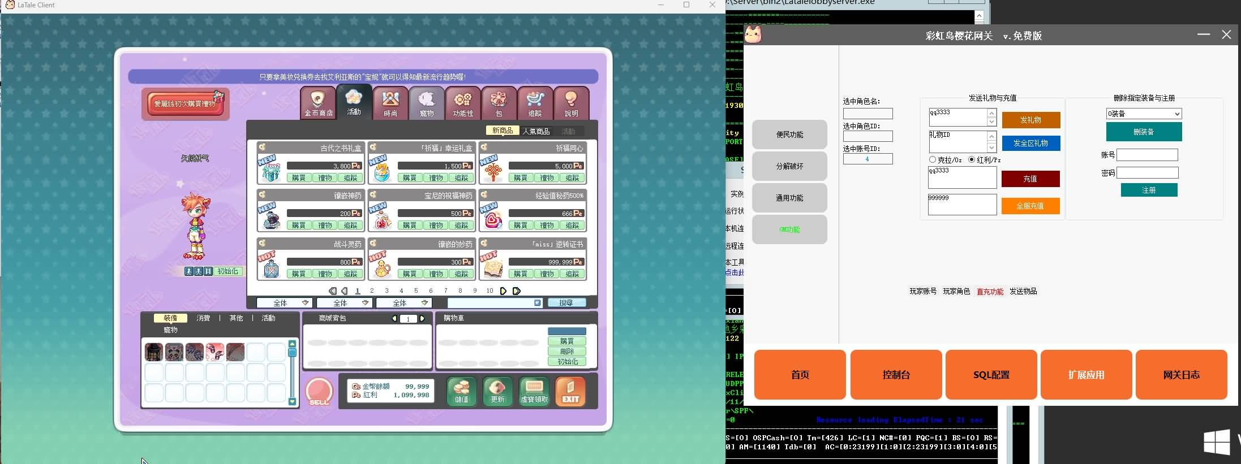1241x464 pixels.
Task: Open the 寵物 pet shop tab
Action: coord(427,103)
